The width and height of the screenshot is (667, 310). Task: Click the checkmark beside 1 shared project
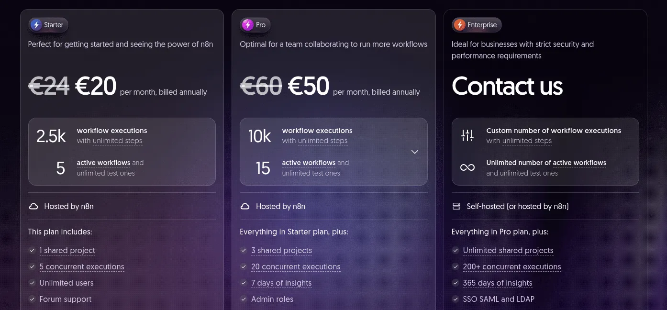(32, 250)
